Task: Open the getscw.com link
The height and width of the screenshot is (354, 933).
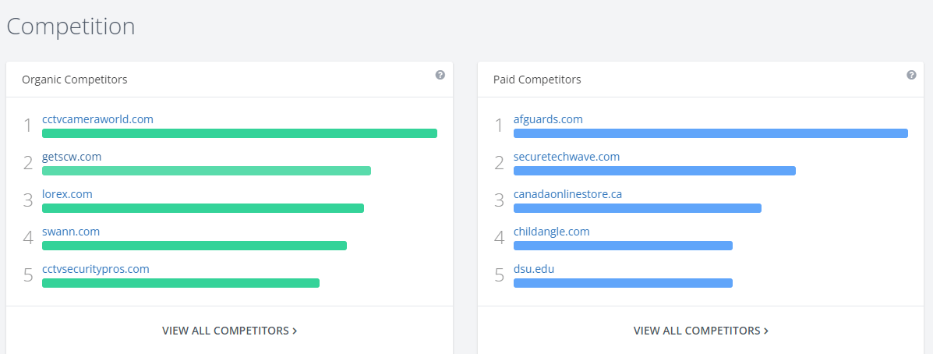Action: [x=72, y=157]
